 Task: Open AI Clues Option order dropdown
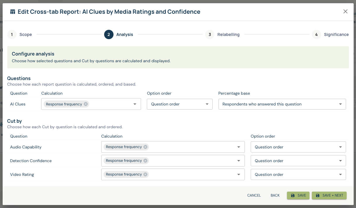[x=180, y=104]
